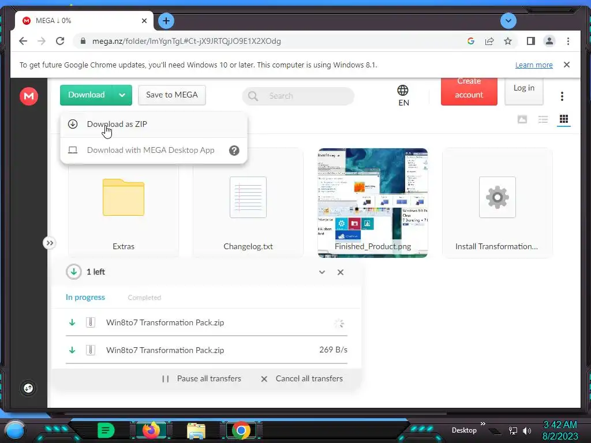Open MEGA three-dot more options menu
Image resolution: width=591 pixels, height=443 pixels.
tap(562, 96)
